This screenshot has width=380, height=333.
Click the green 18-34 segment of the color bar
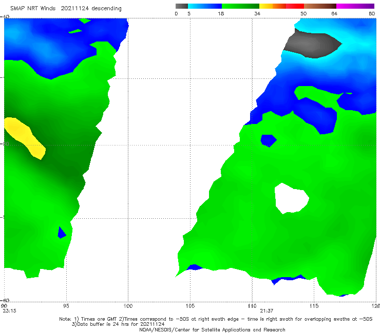point(240,6)
